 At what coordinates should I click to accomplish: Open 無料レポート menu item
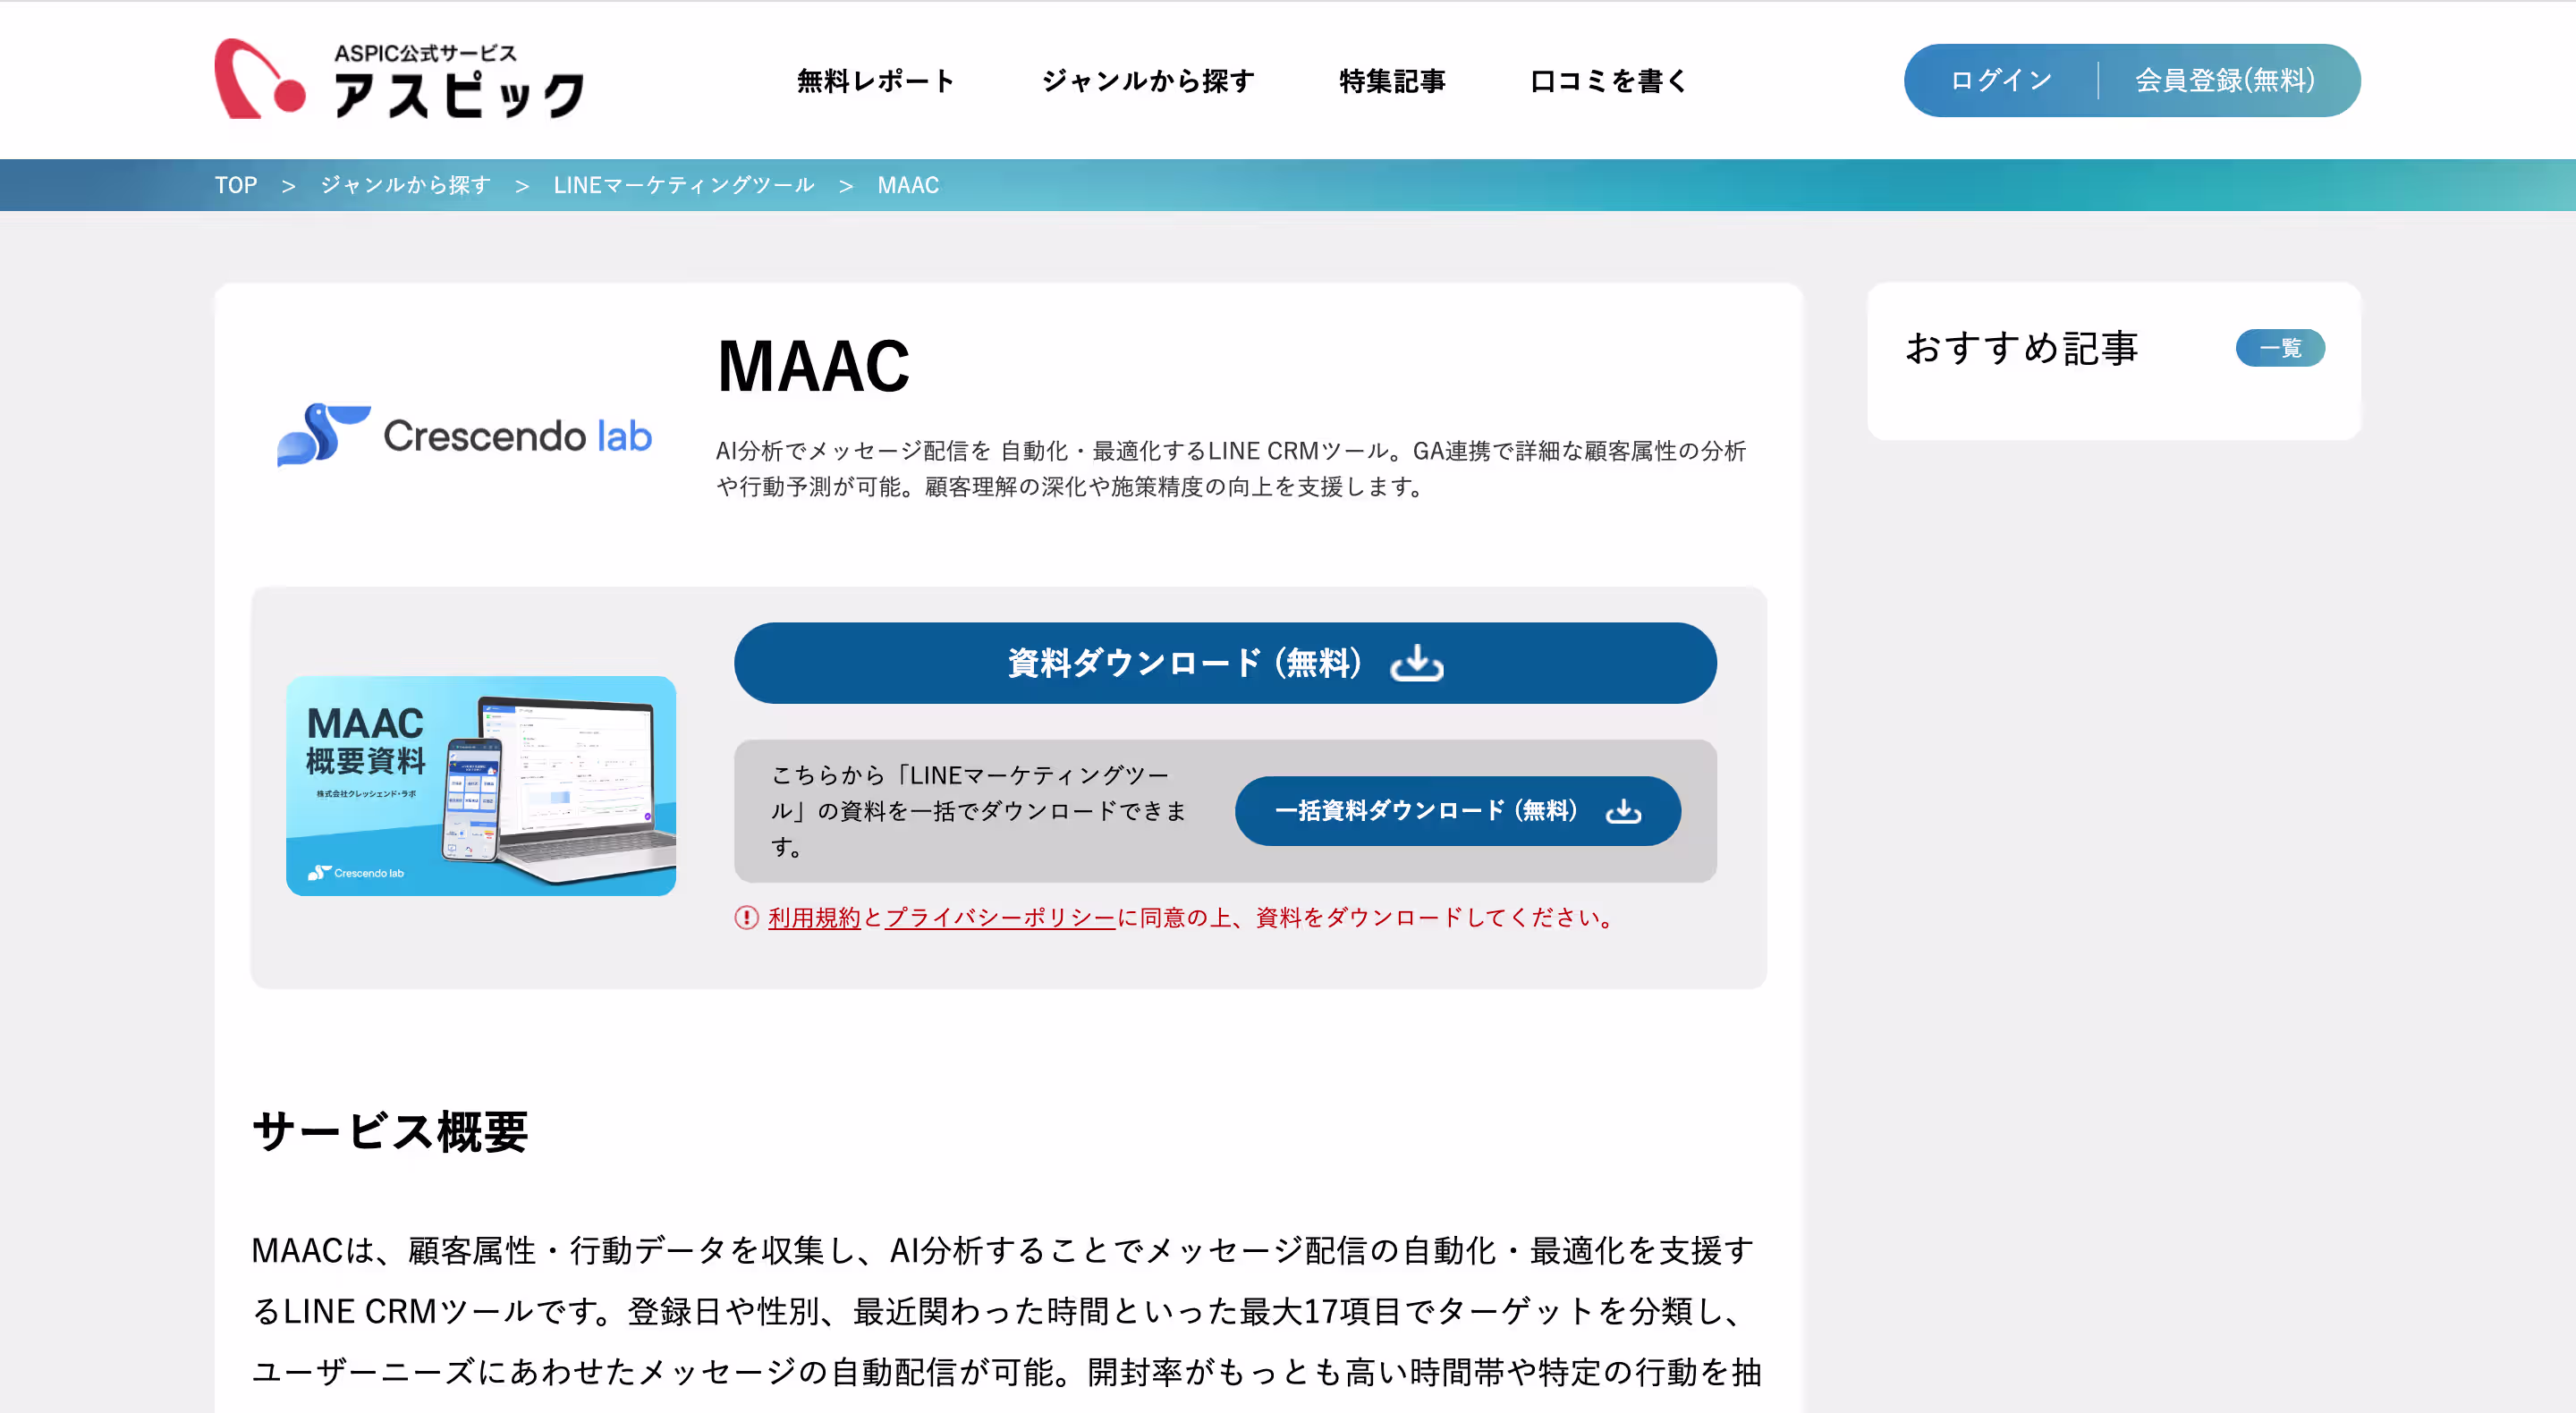(x=875, y=80)
